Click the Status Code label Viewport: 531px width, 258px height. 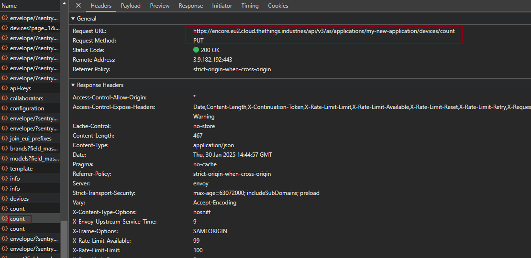88,50
